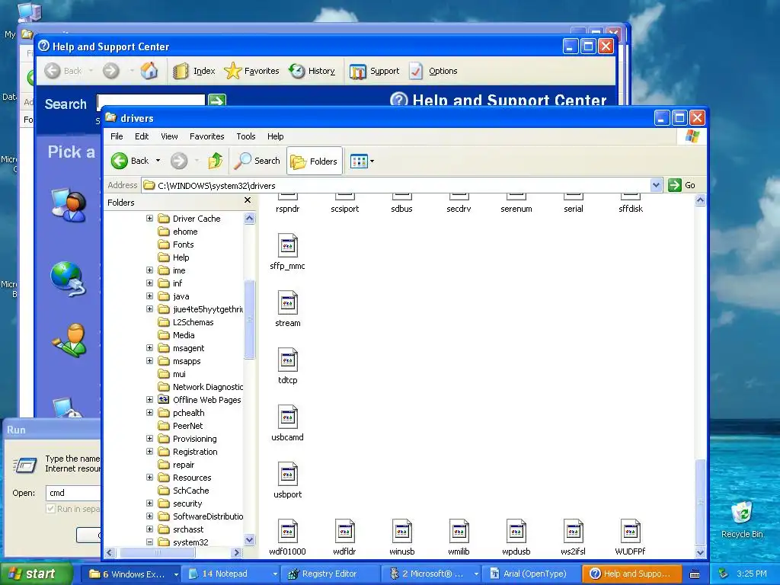Open the Help menu in drivers window
Screen dimensions: 780x585
coord(275,136)
